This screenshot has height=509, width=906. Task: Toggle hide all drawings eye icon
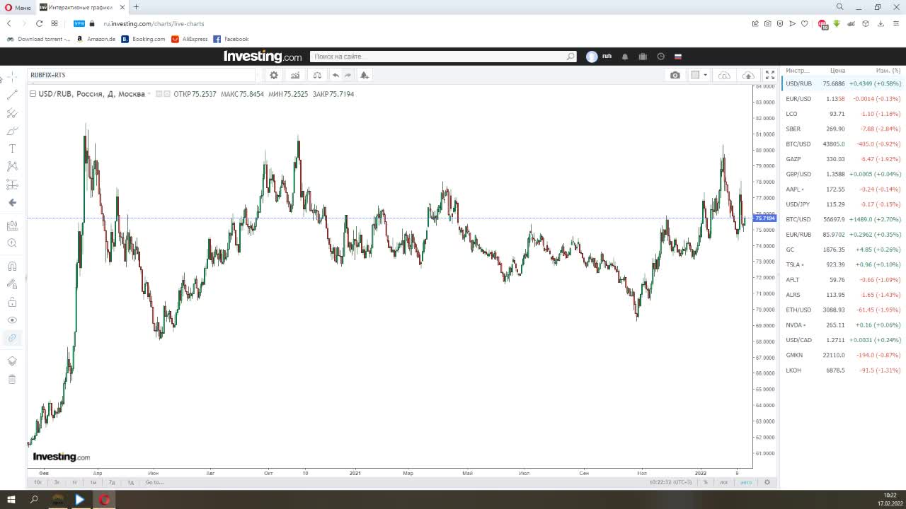click(12, 320)
